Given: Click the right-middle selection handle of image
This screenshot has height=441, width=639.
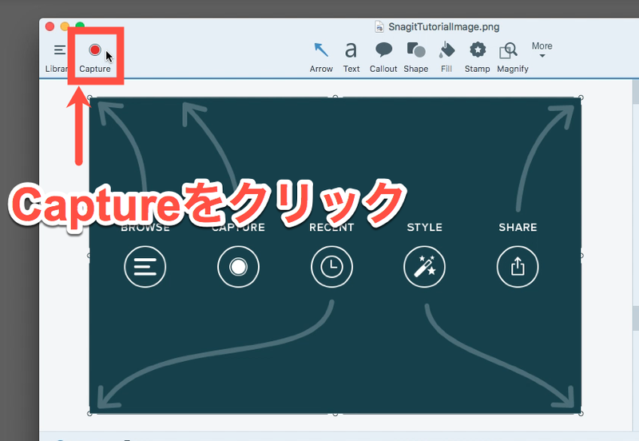Looking at the screenshot, I should tap(581, 256).
